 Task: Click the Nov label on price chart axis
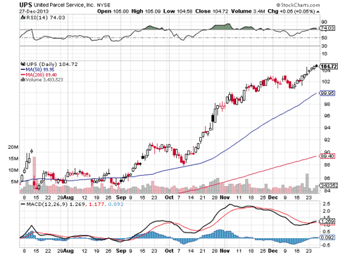[225, 197]
